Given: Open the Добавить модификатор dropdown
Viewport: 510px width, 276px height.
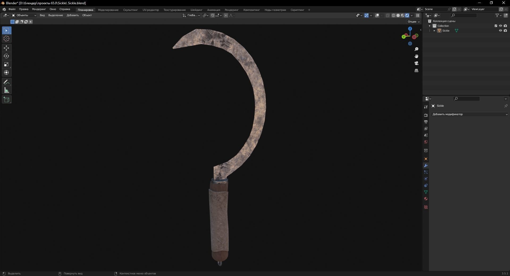Looking at the screenshot, I should [x=469, y=114].
